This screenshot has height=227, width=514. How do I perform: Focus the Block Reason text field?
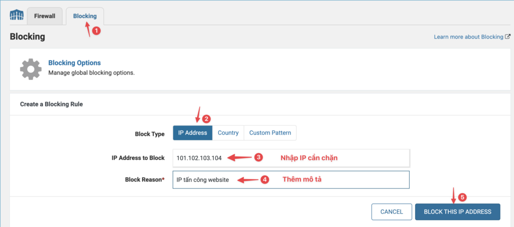point(291,179)
